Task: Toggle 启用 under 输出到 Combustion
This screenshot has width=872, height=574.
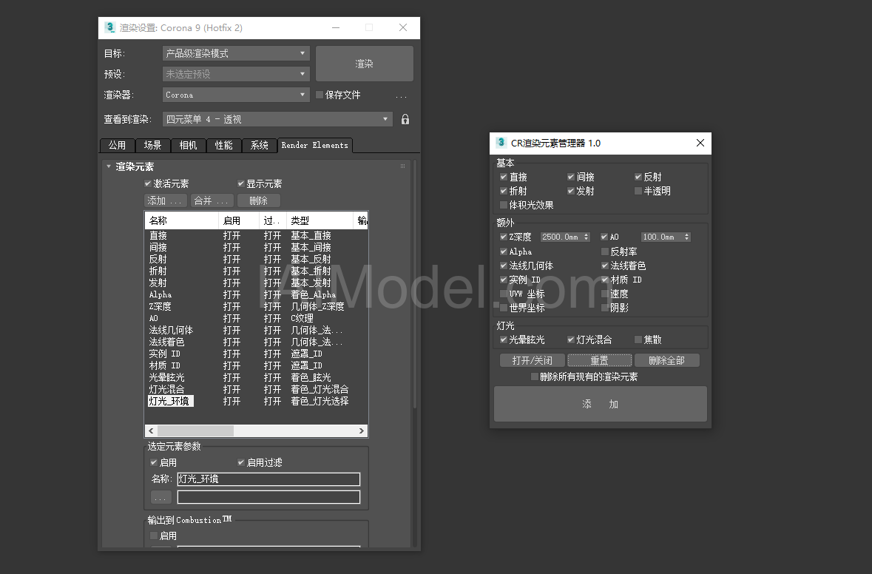Action: pyautogui.click(x=154, y=536)
